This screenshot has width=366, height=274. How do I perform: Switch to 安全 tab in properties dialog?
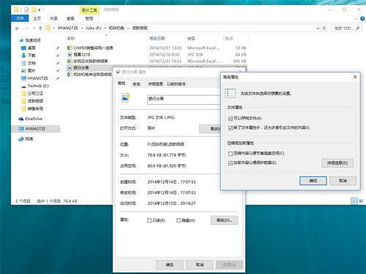coord(136,84)
